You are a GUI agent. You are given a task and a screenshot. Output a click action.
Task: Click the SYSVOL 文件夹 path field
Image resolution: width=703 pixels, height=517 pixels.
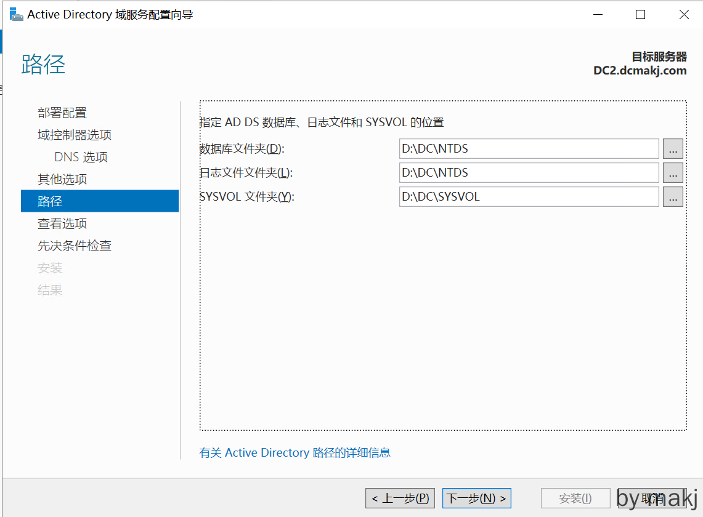point(529,197)
